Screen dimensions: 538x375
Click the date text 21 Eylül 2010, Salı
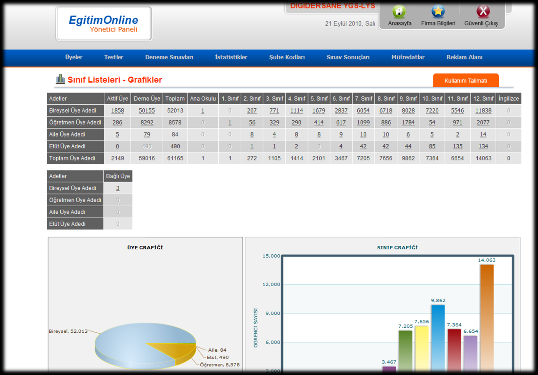[x=350, y=24]
